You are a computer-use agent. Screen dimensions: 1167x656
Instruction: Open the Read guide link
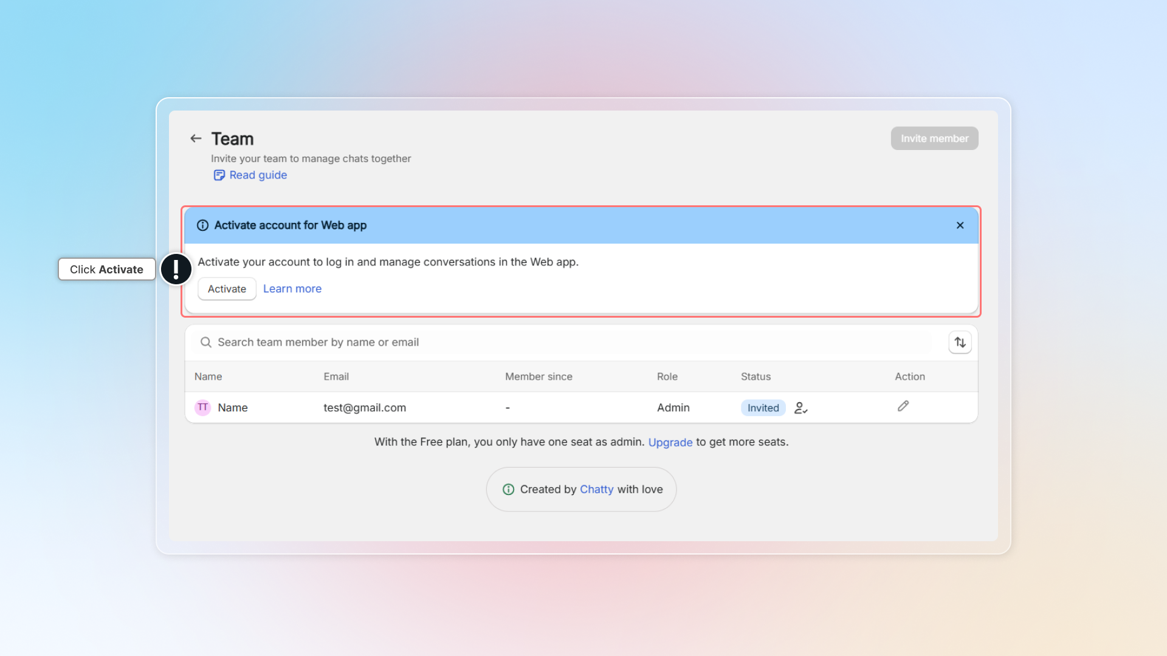pos(258,175)
